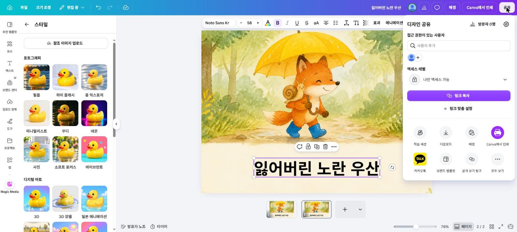
Task: Open 업로드 항목 sidebar panel
Action: pyautogui.click(x=10, y=105)
